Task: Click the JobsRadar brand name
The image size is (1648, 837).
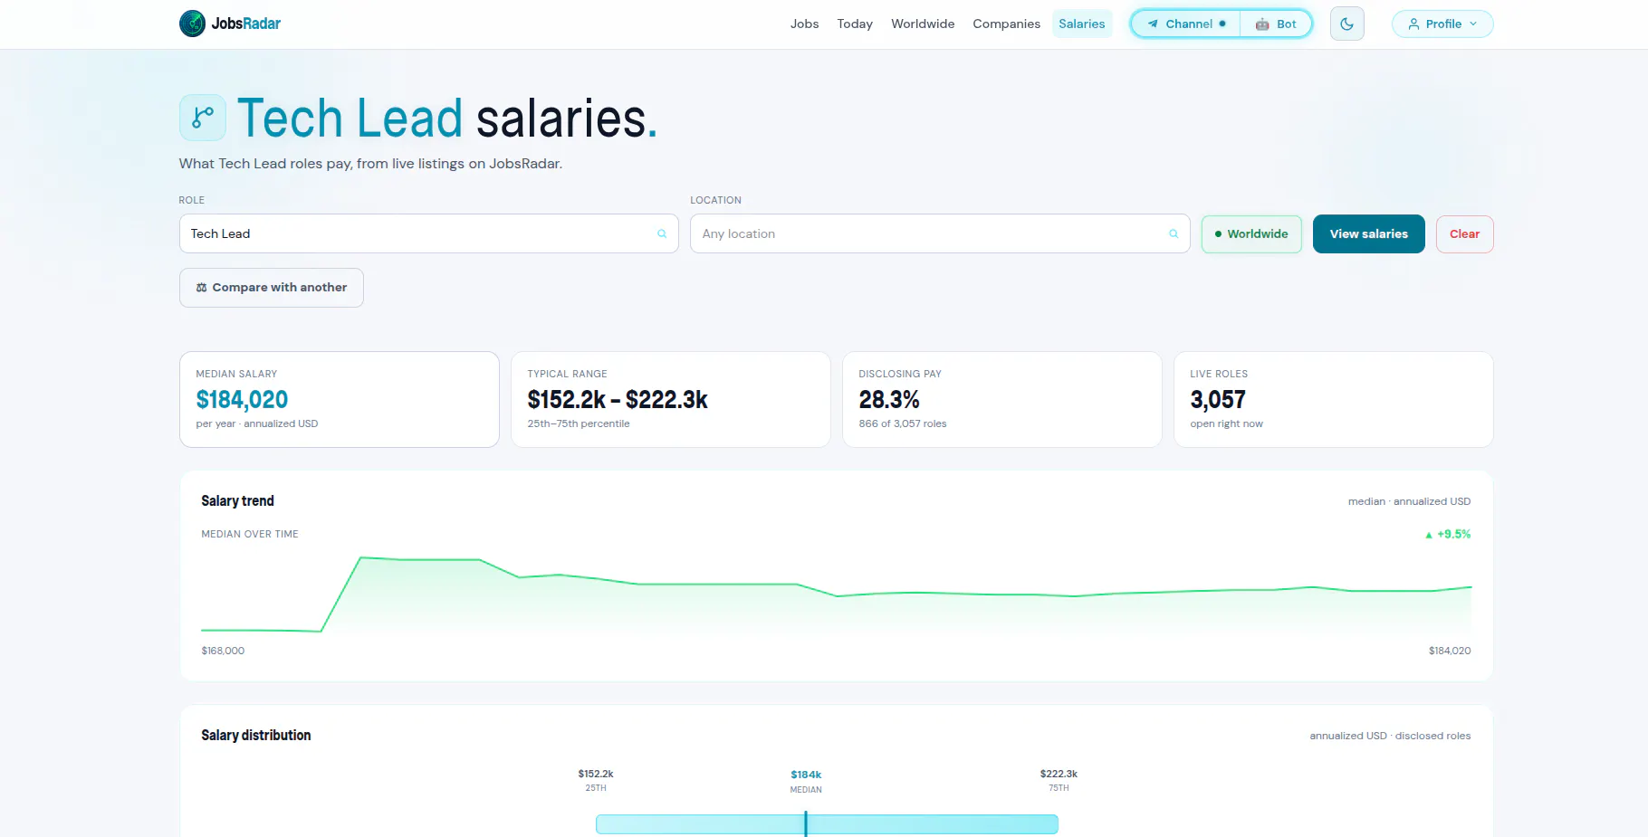Action: click(246, 24)
